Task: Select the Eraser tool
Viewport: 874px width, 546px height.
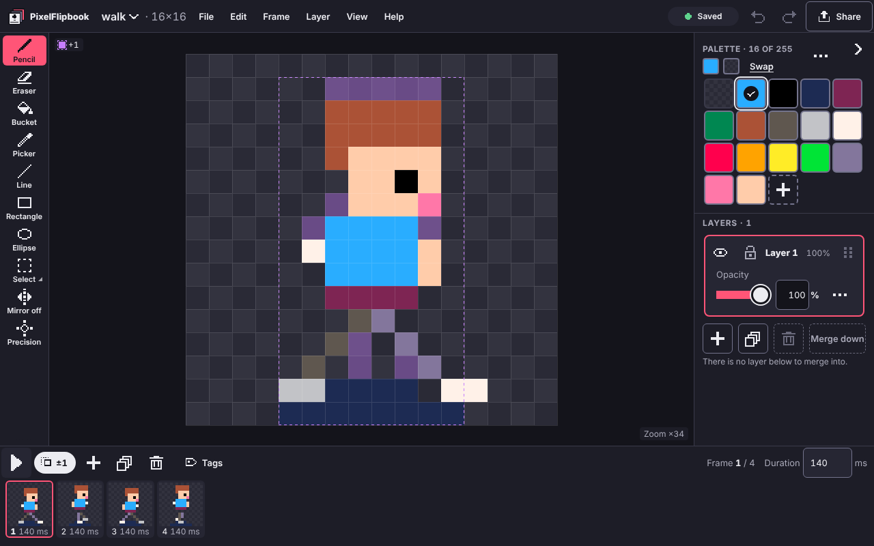Action: pyautogui.click(x=25, y=82)
